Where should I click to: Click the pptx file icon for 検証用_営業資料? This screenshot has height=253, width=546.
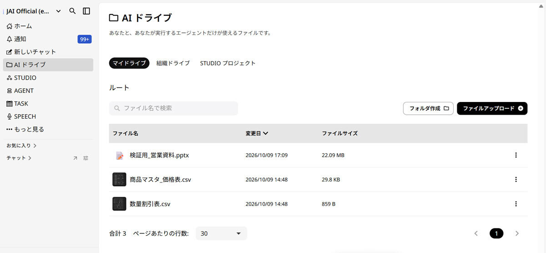[119, 155]
